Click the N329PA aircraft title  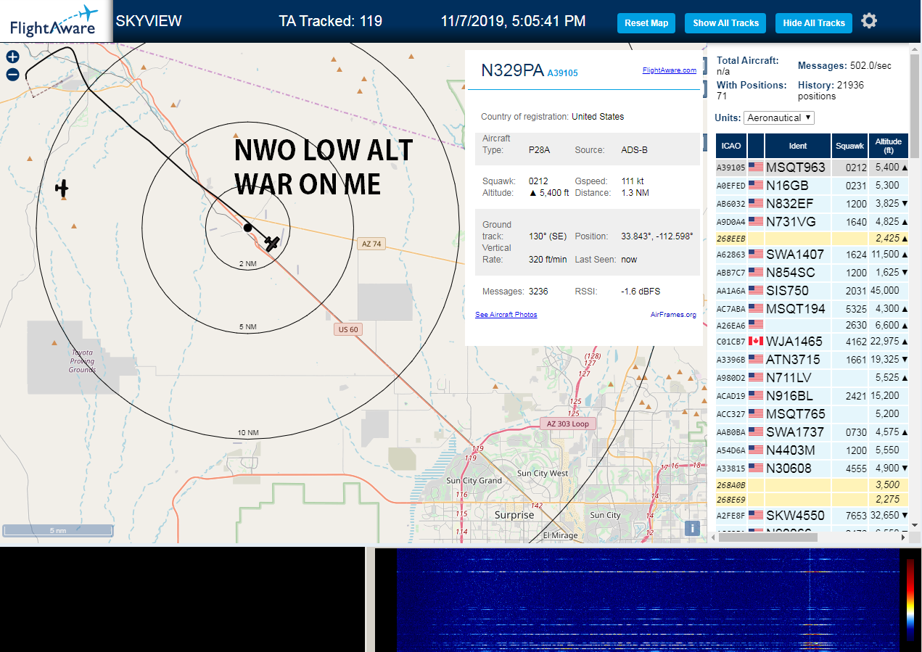coord(512,70)
